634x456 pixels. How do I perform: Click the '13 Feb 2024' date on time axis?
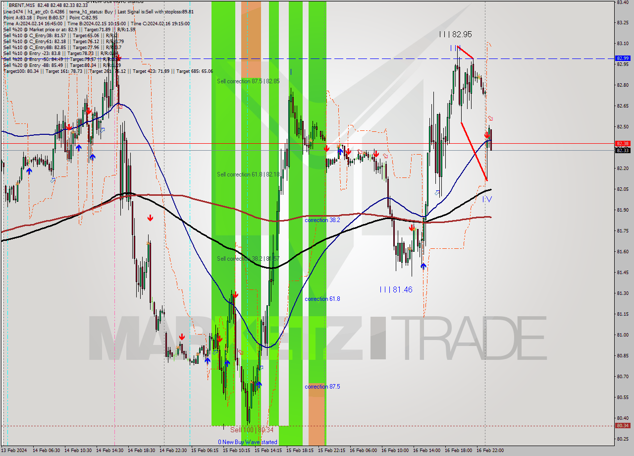click(x=14, y=451)
